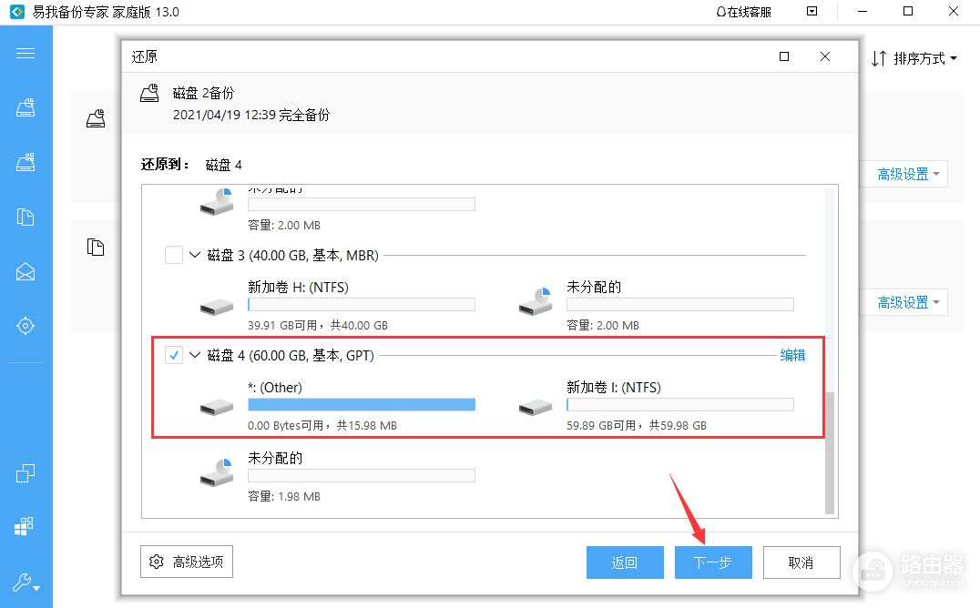Click the 编辑 link for 磁盘 4
This screenshot has height=608, width=980.
[792, 356]
